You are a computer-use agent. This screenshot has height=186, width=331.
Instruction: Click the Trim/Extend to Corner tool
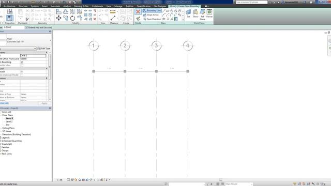tap(80, 18)
